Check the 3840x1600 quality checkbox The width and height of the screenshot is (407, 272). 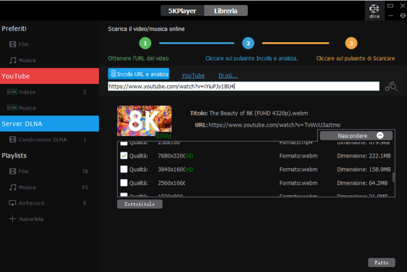pyautogui.click(x=124, y=169)
